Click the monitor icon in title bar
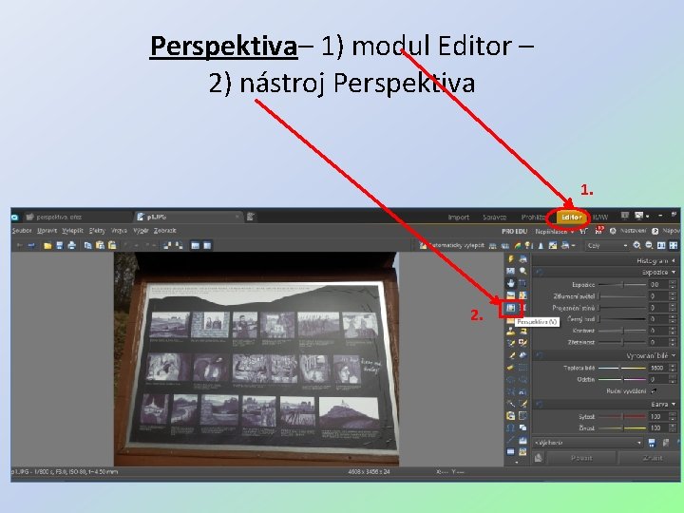The width and height of the screenshot is (684, 513). 625,216
